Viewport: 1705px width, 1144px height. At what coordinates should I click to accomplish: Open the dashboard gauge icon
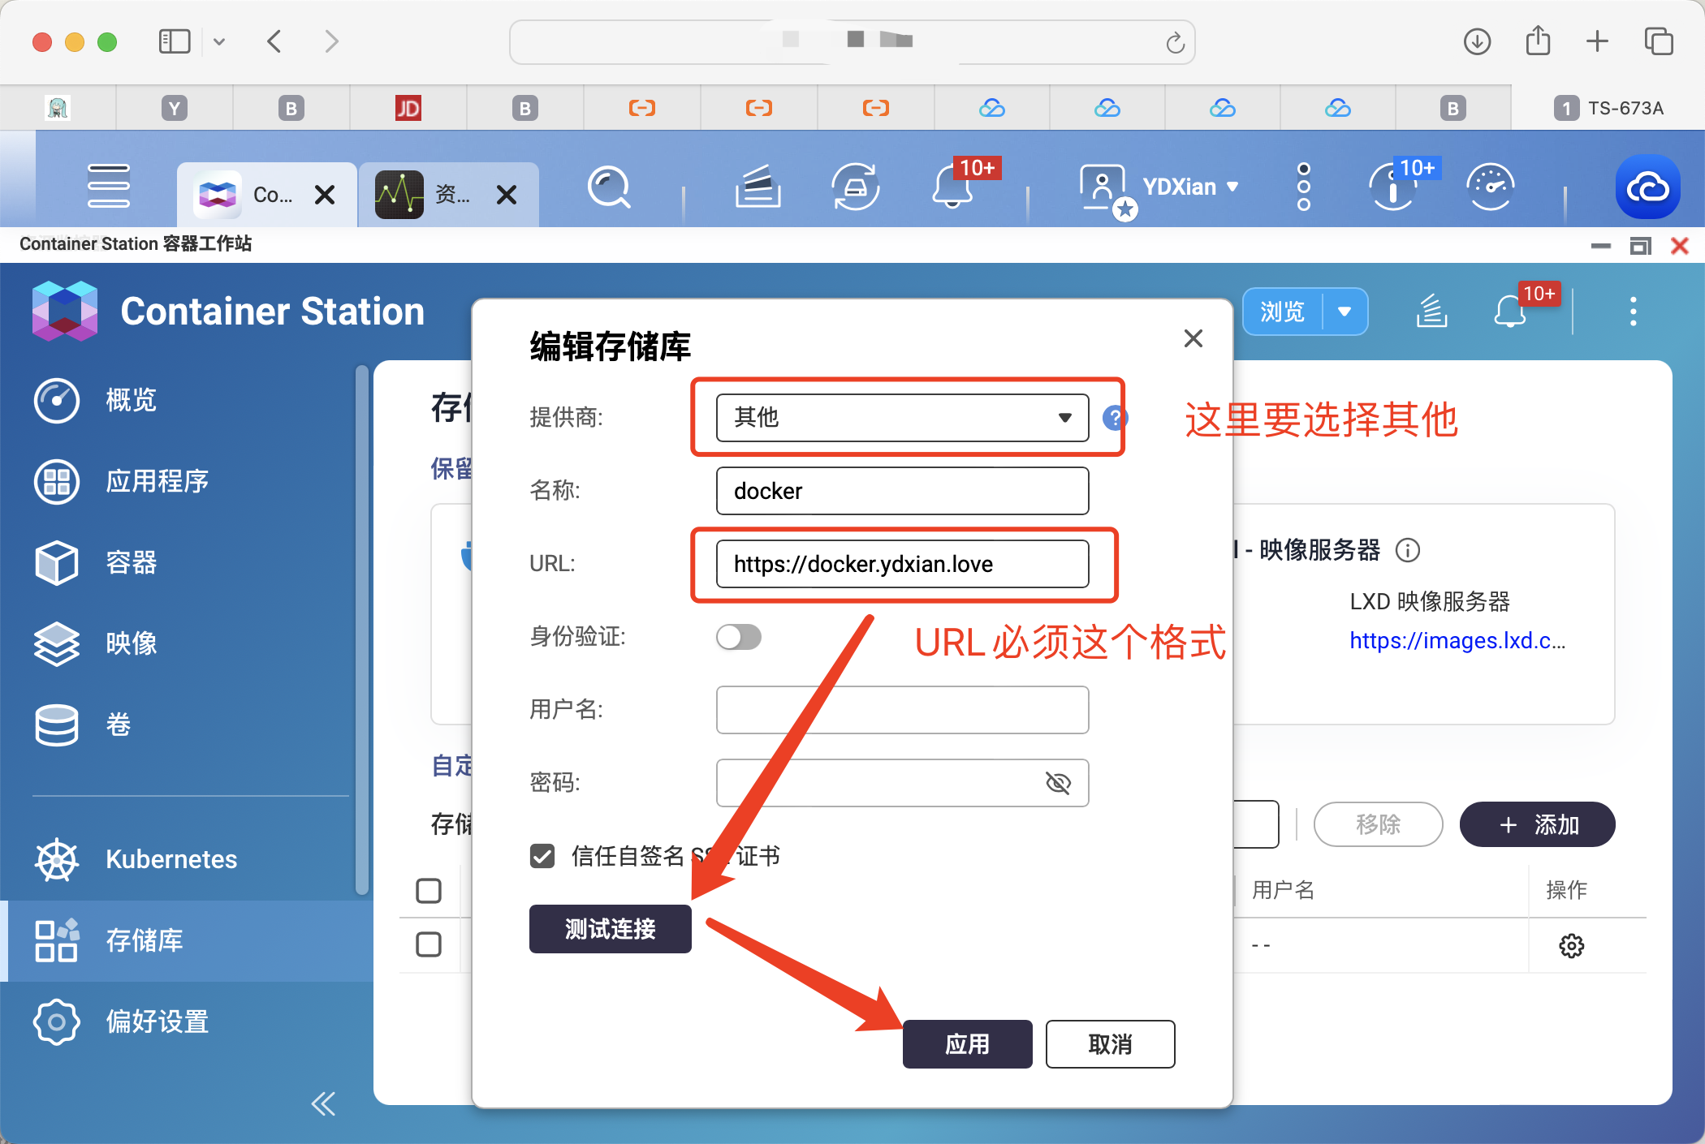click(1491, 187)
